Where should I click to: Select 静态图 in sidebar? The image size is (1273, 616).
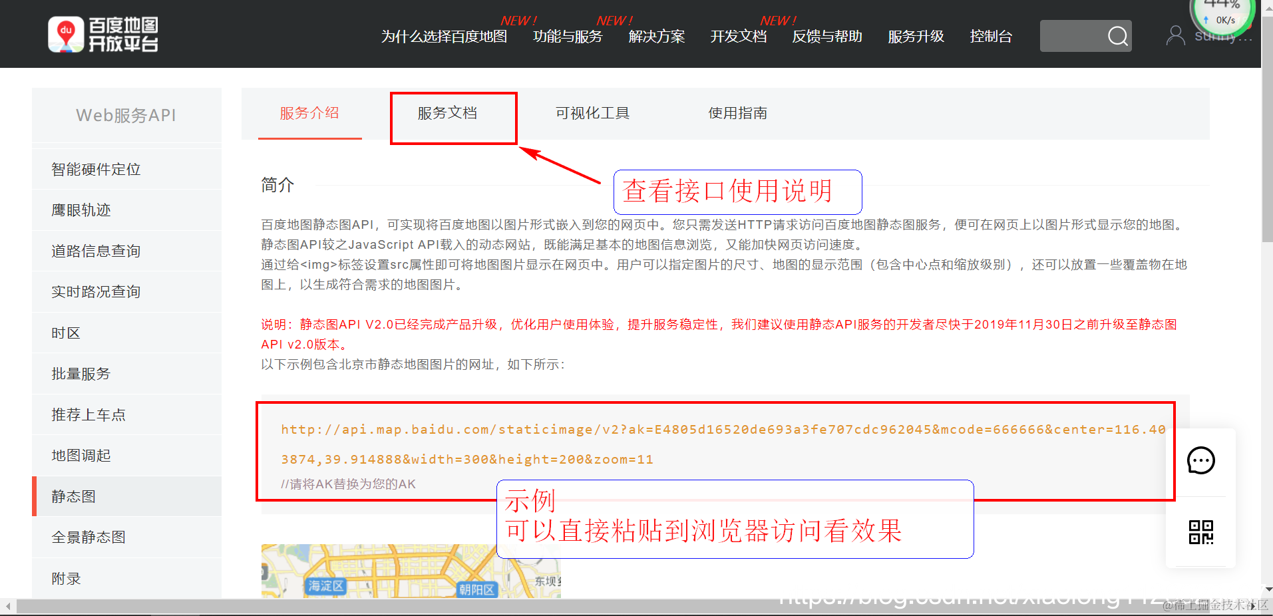tap(126, 496)
